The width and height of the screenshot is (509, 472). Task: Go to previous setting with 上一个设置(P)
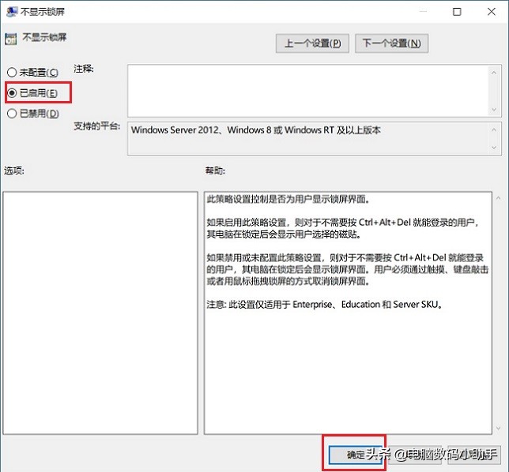[312, 43]
